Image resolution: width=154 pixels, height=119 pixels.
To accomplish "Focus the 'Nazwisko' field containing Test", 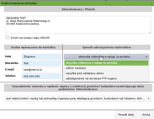I will click(x=41, y=63).
